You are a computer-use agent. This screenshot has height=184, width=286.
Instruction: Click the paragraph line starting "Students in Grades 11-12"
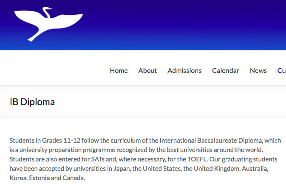click(145, 141)
